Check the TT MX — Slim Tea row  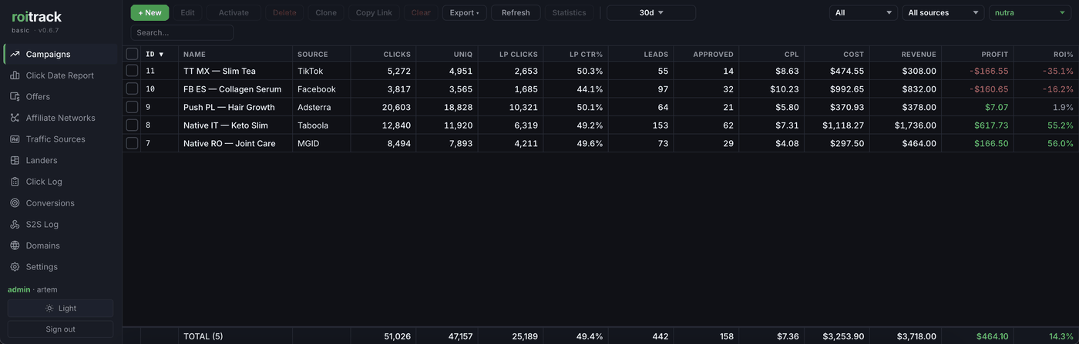pyautogui.click(x=132, y=71)
